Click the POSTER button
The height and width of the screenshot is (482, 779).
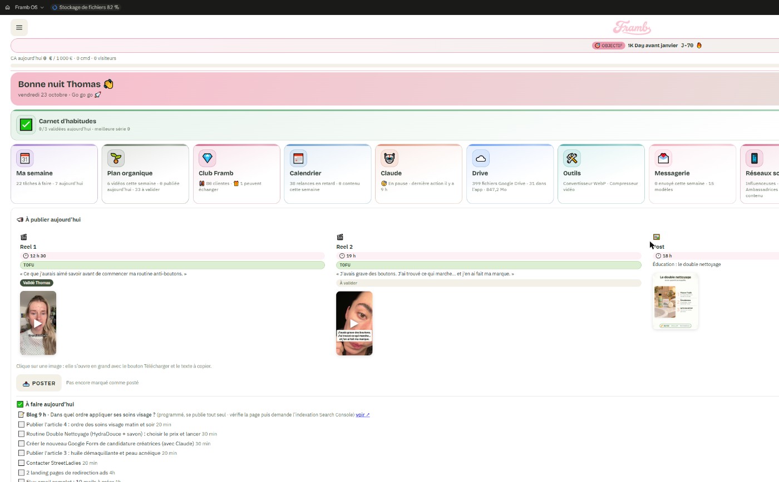point(38,383)
